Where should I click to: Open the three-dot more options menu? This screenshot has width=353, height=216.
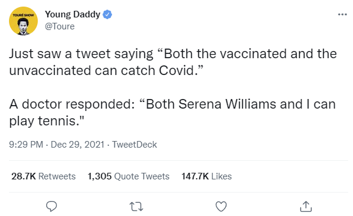pyautogui.click(x=342, y=14)
